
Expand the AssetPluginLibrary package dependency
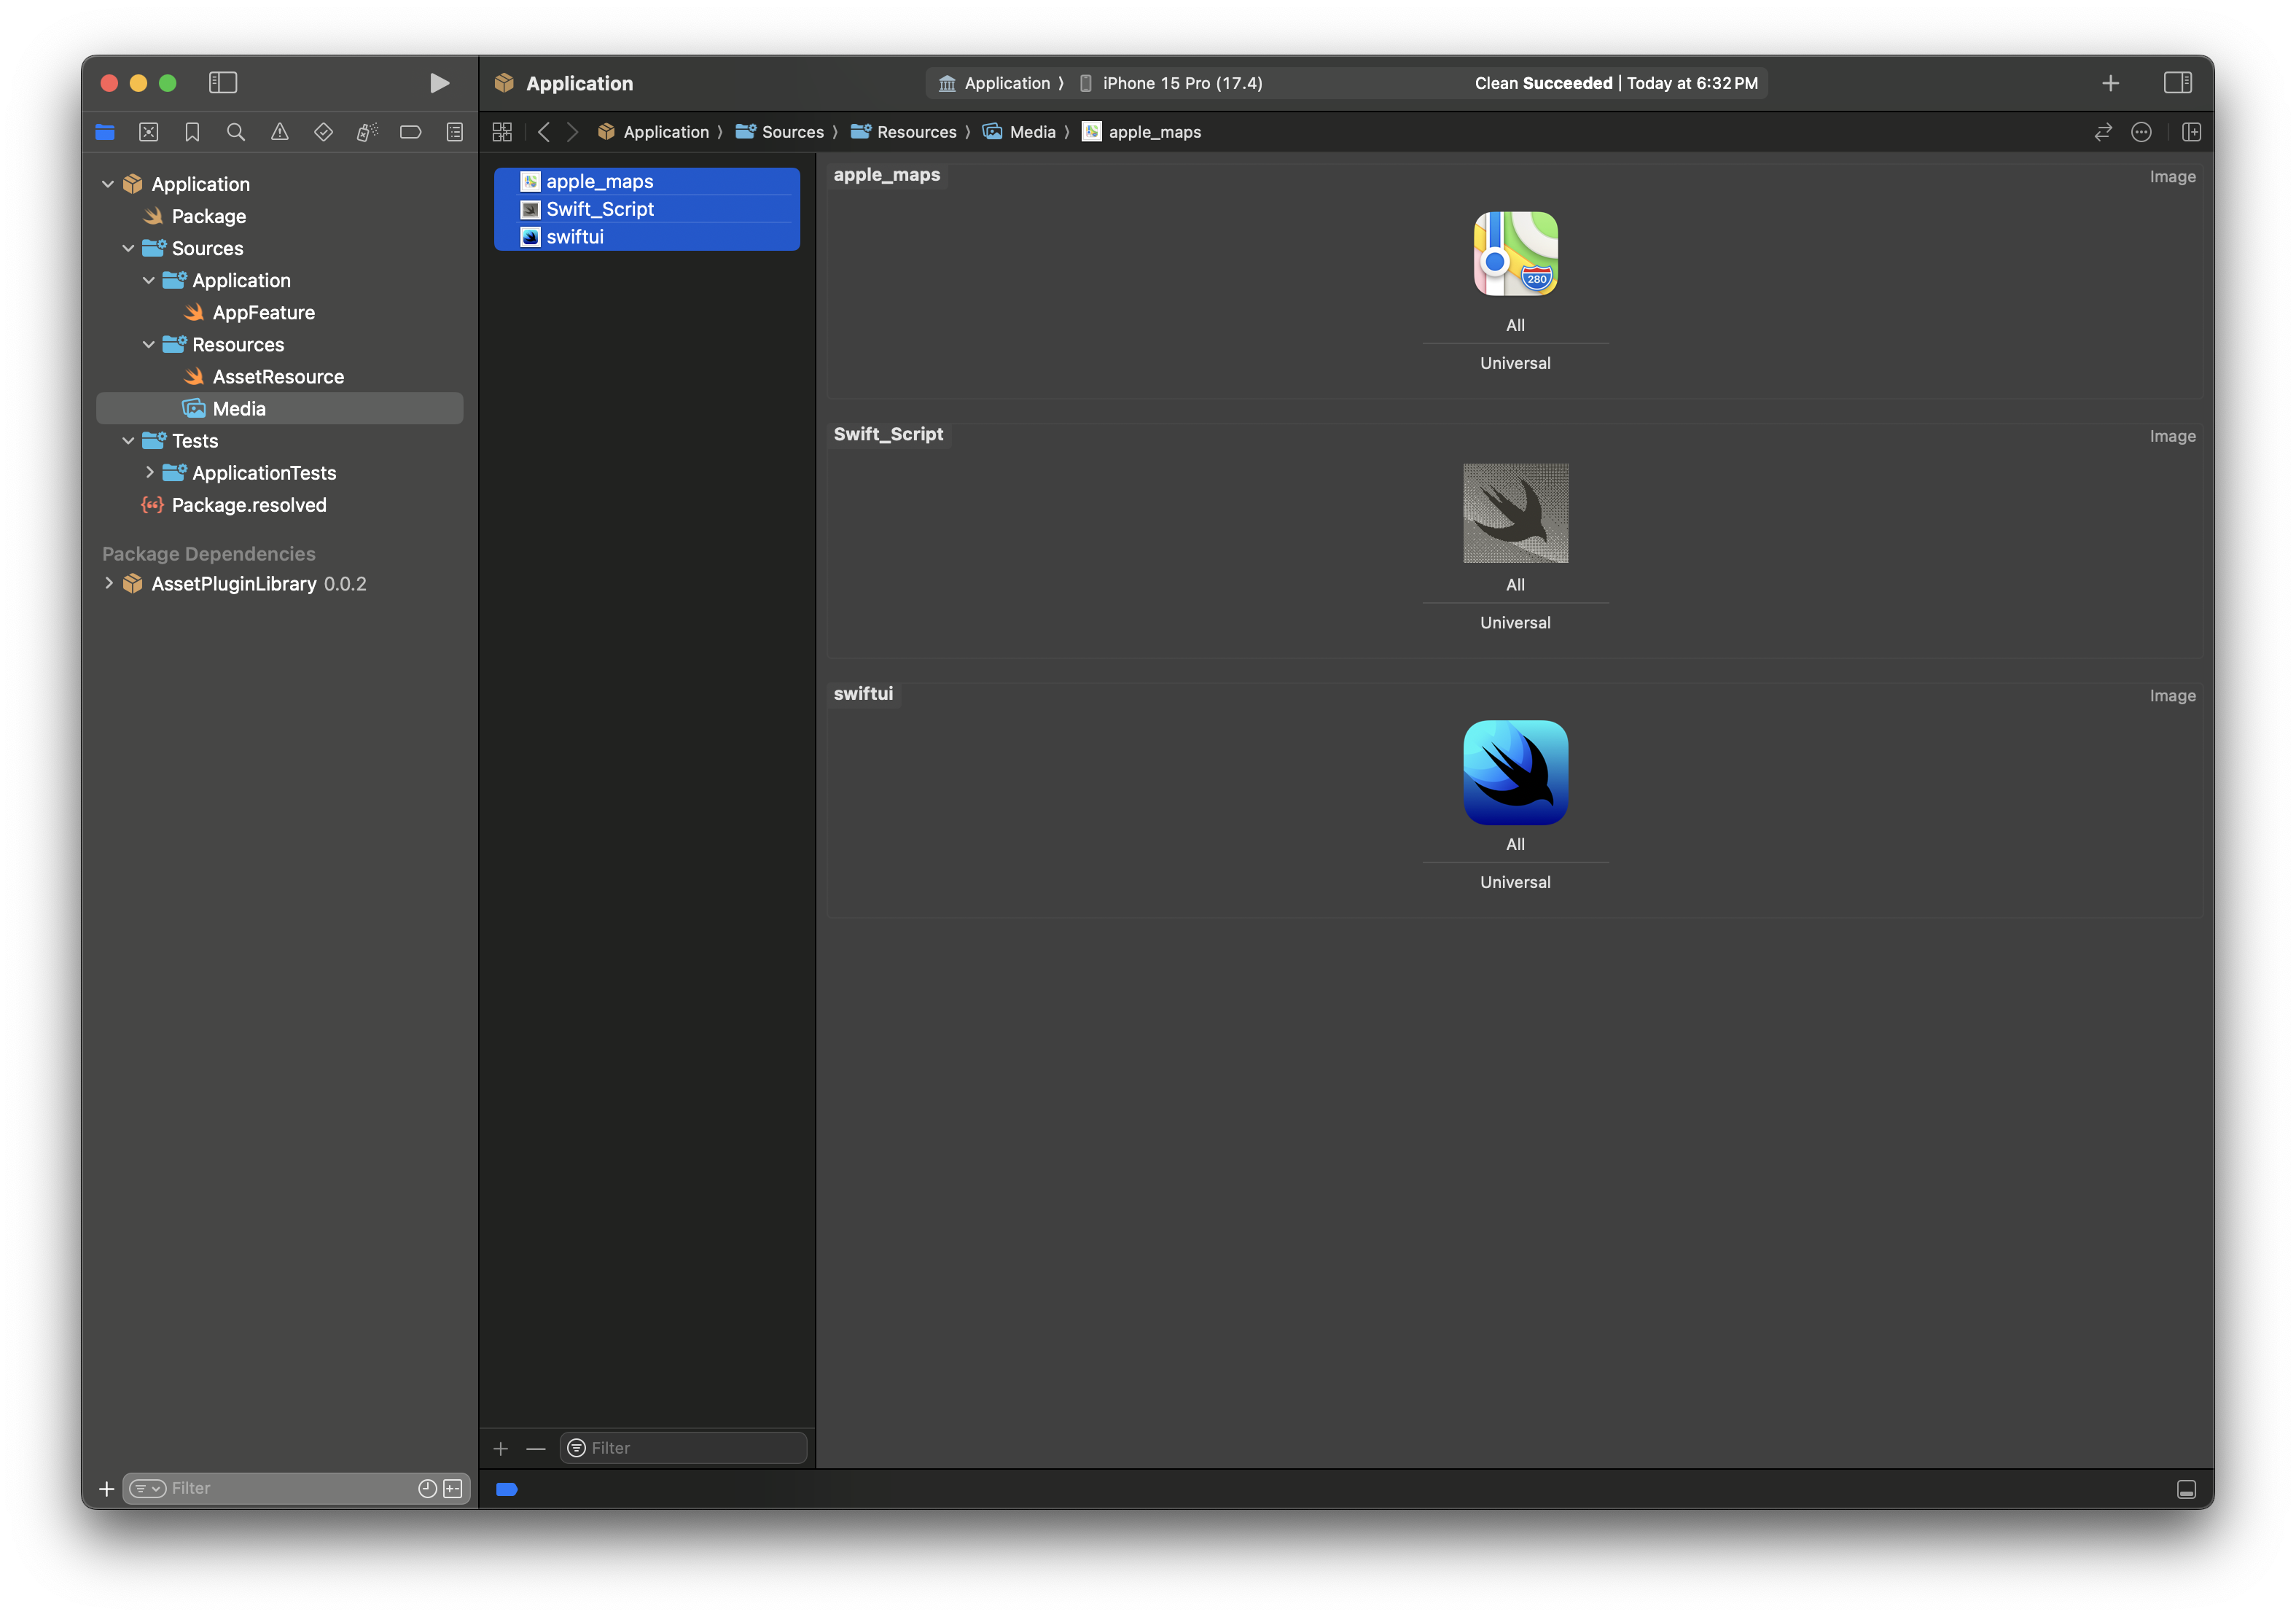(x=108, y=583)
